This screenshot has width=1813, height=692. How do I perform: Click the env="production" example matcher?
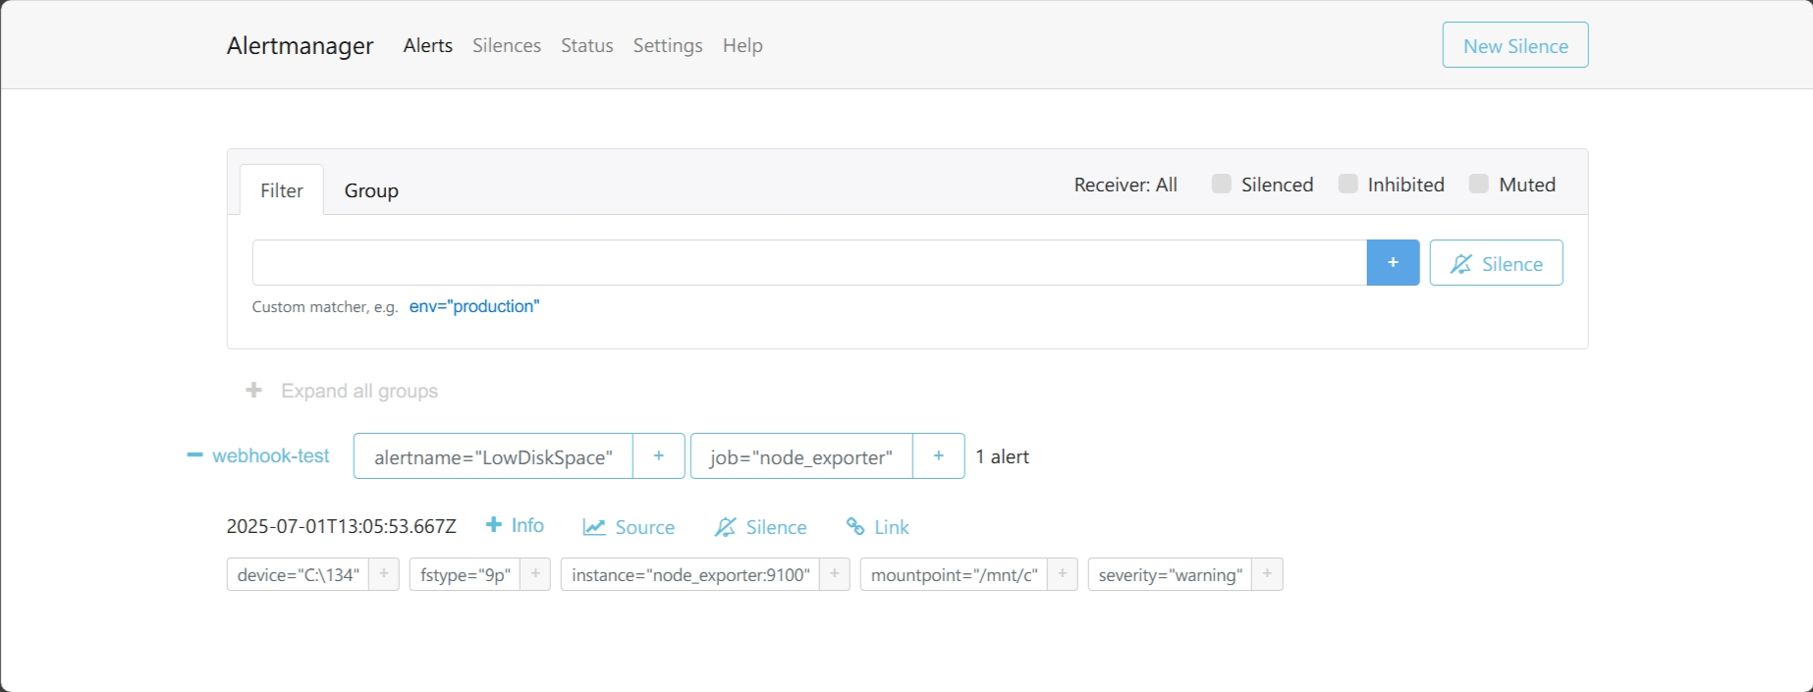pyautogui.click(x=474, y=306)
